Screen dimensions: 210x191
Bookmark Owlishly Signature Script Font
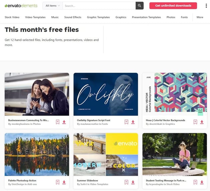tap(126, 122)
